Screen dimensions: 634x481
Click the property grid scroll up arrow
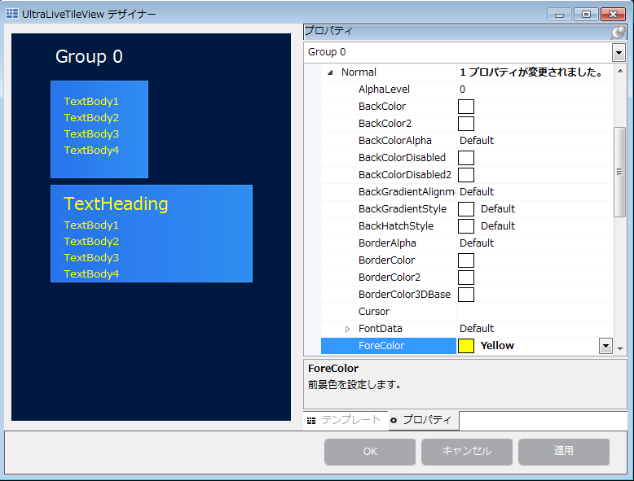[620, 71]
